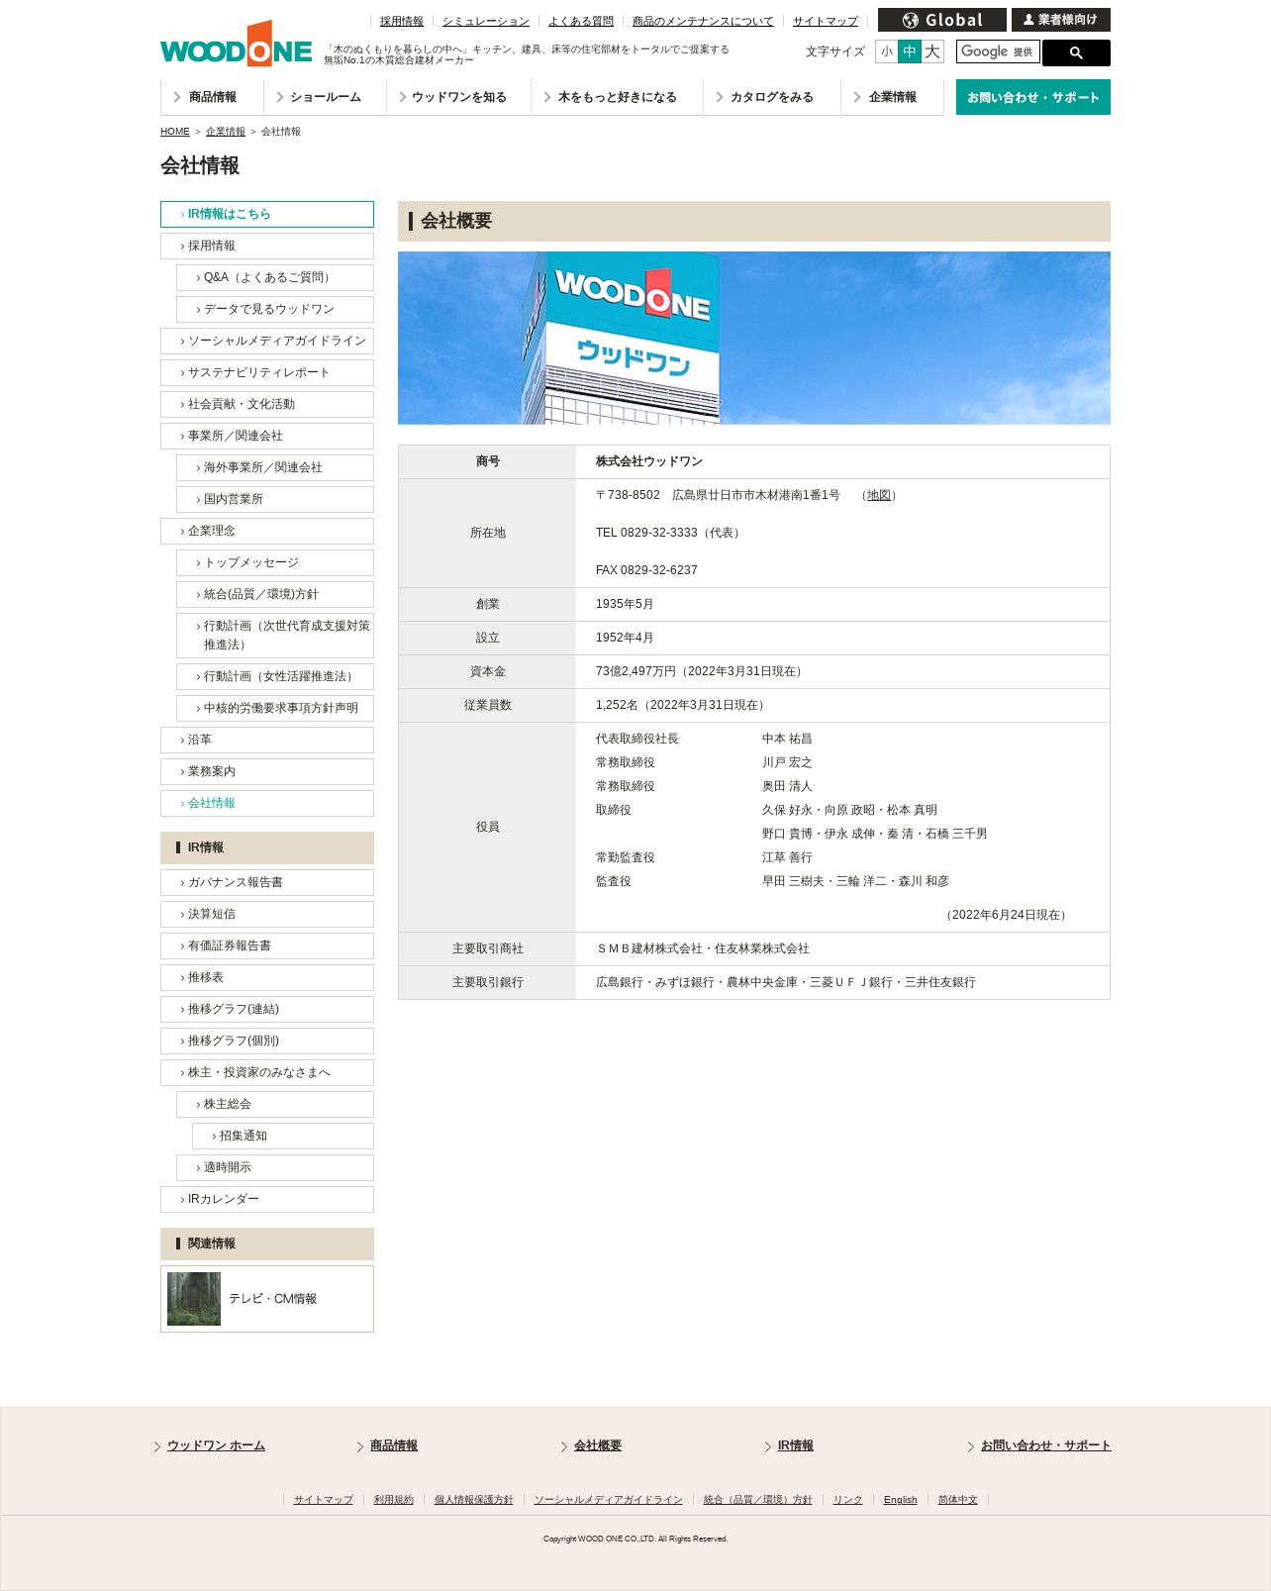Open ガバナンス報告書 in IR sidebar

coord(267,882)
